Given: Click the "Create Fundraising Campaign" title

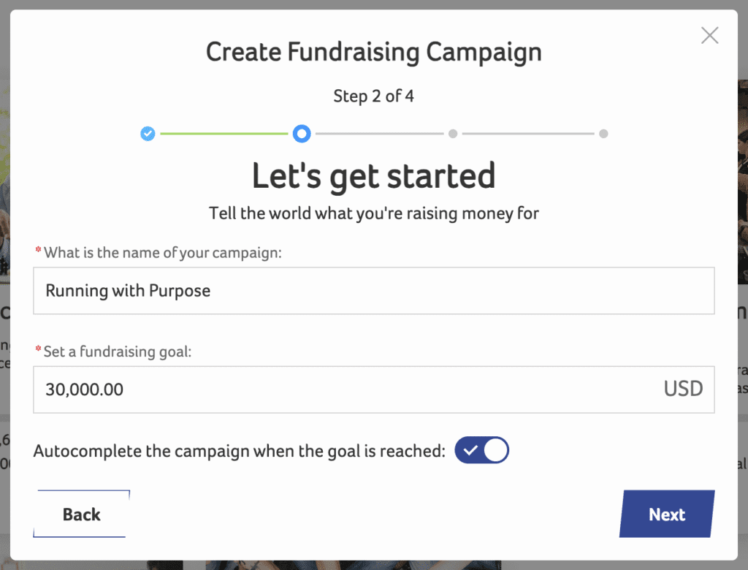Looking at the screenshot, I should click(x=374, y=53).
